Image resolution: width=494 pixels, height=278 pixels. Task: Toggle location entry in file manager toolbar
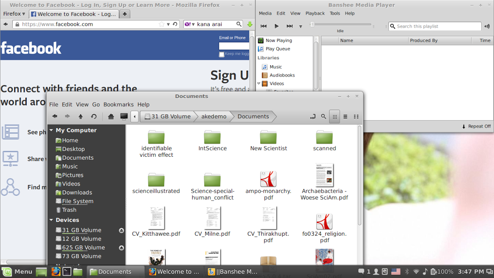click(x=312, y=116)
